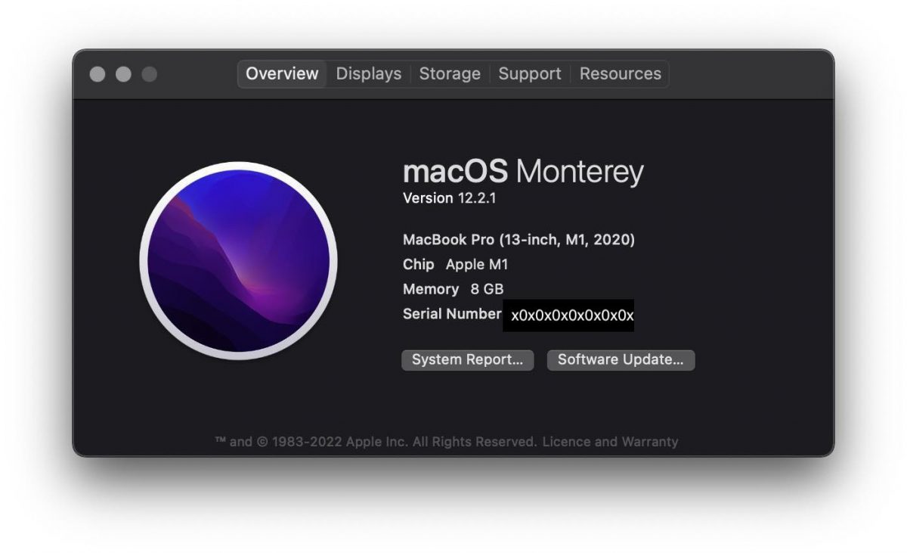This screenshot has width=907, height=553.
Task: Close the About This Mac window
Action: pos(98,74)
